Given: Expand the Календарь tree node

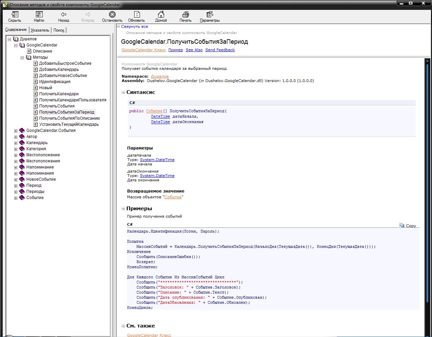Looking at the screenshot, I should (16, 143).
